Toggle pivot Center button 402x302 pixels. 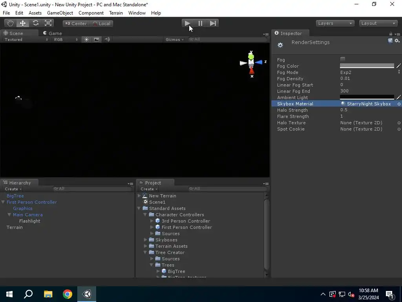tap(76, 24)
